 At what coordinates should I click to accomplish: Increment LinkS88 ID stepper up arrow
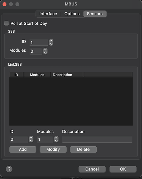(x=31, y=138)
